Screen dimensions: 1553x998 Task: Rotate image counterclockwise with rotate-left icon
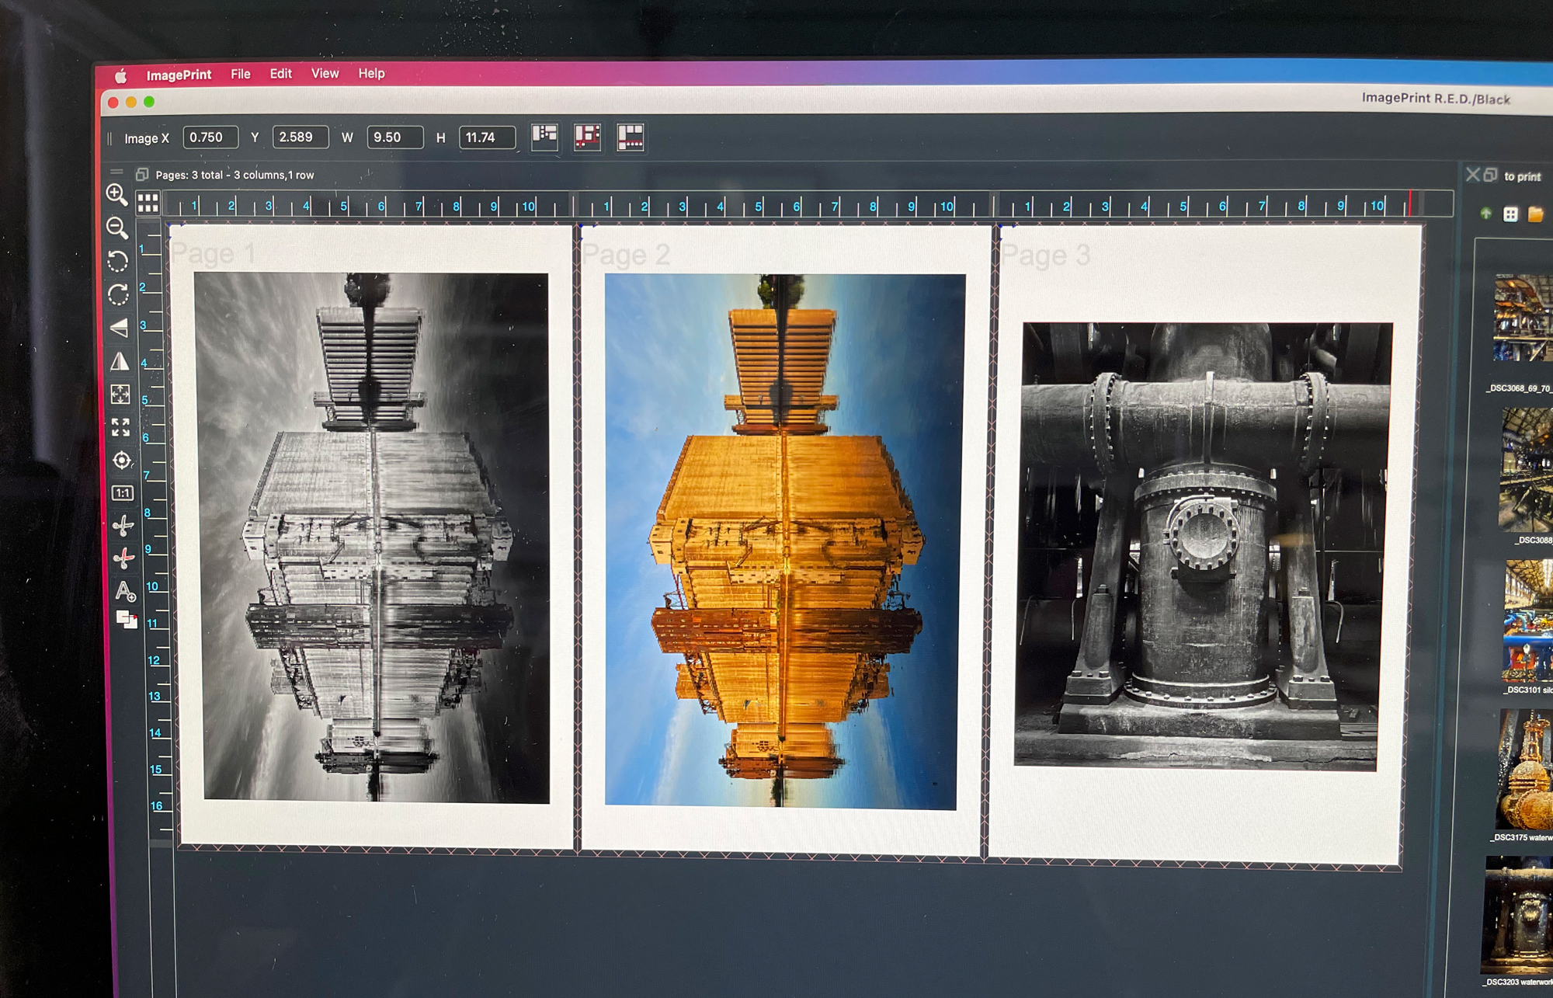pyautogui.click(x=118, y=262)
